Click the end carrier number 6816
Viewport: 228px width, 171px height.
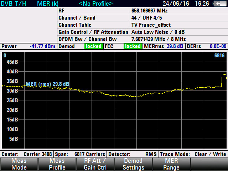[219, 56]
